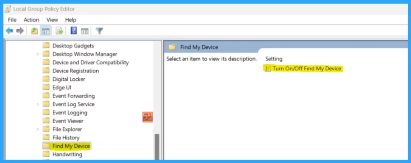The width and height of the screenshot is (411, 163).
Task: Click the Local Group Policy Editor title icon
Action: click(x=8, y=9)
